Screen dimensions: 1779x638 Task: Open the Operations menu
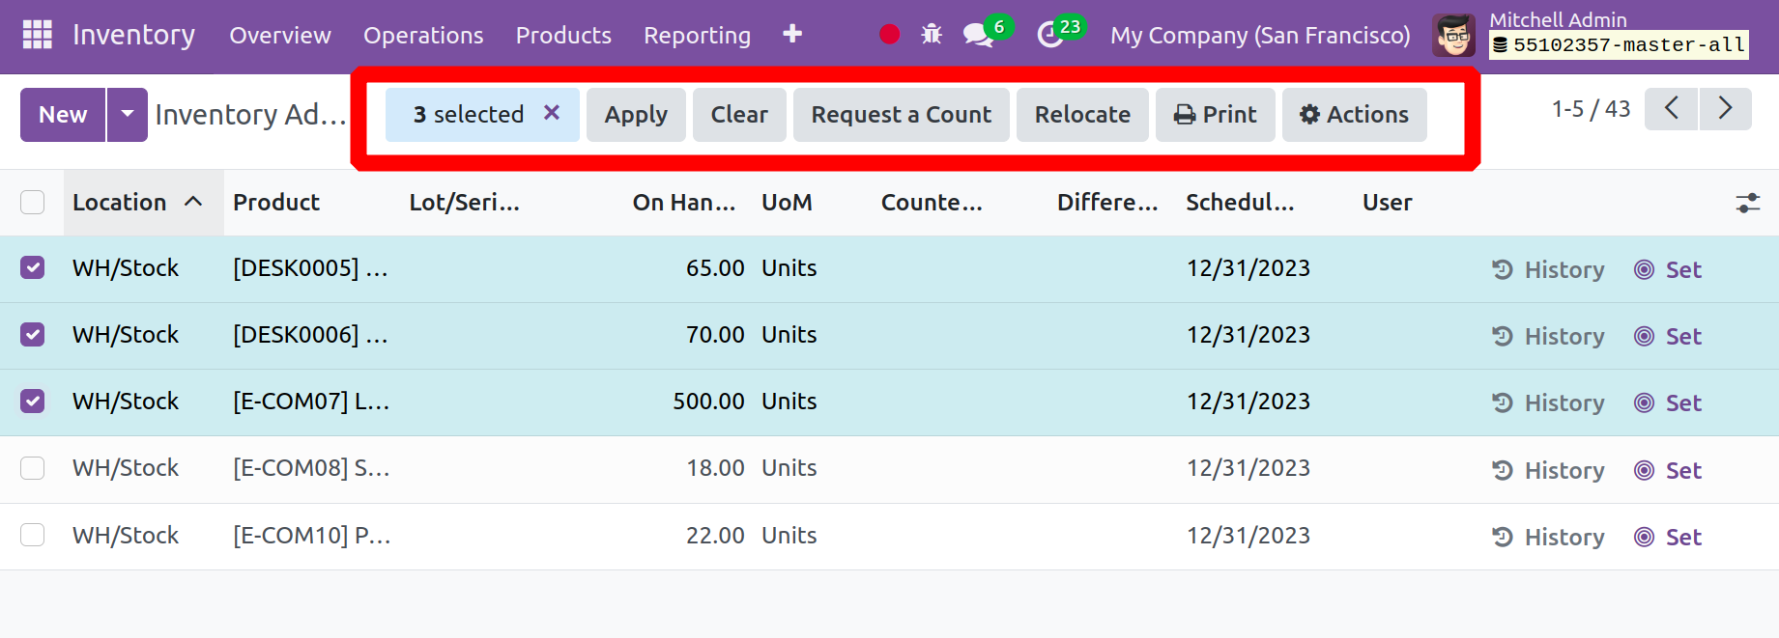423,36
